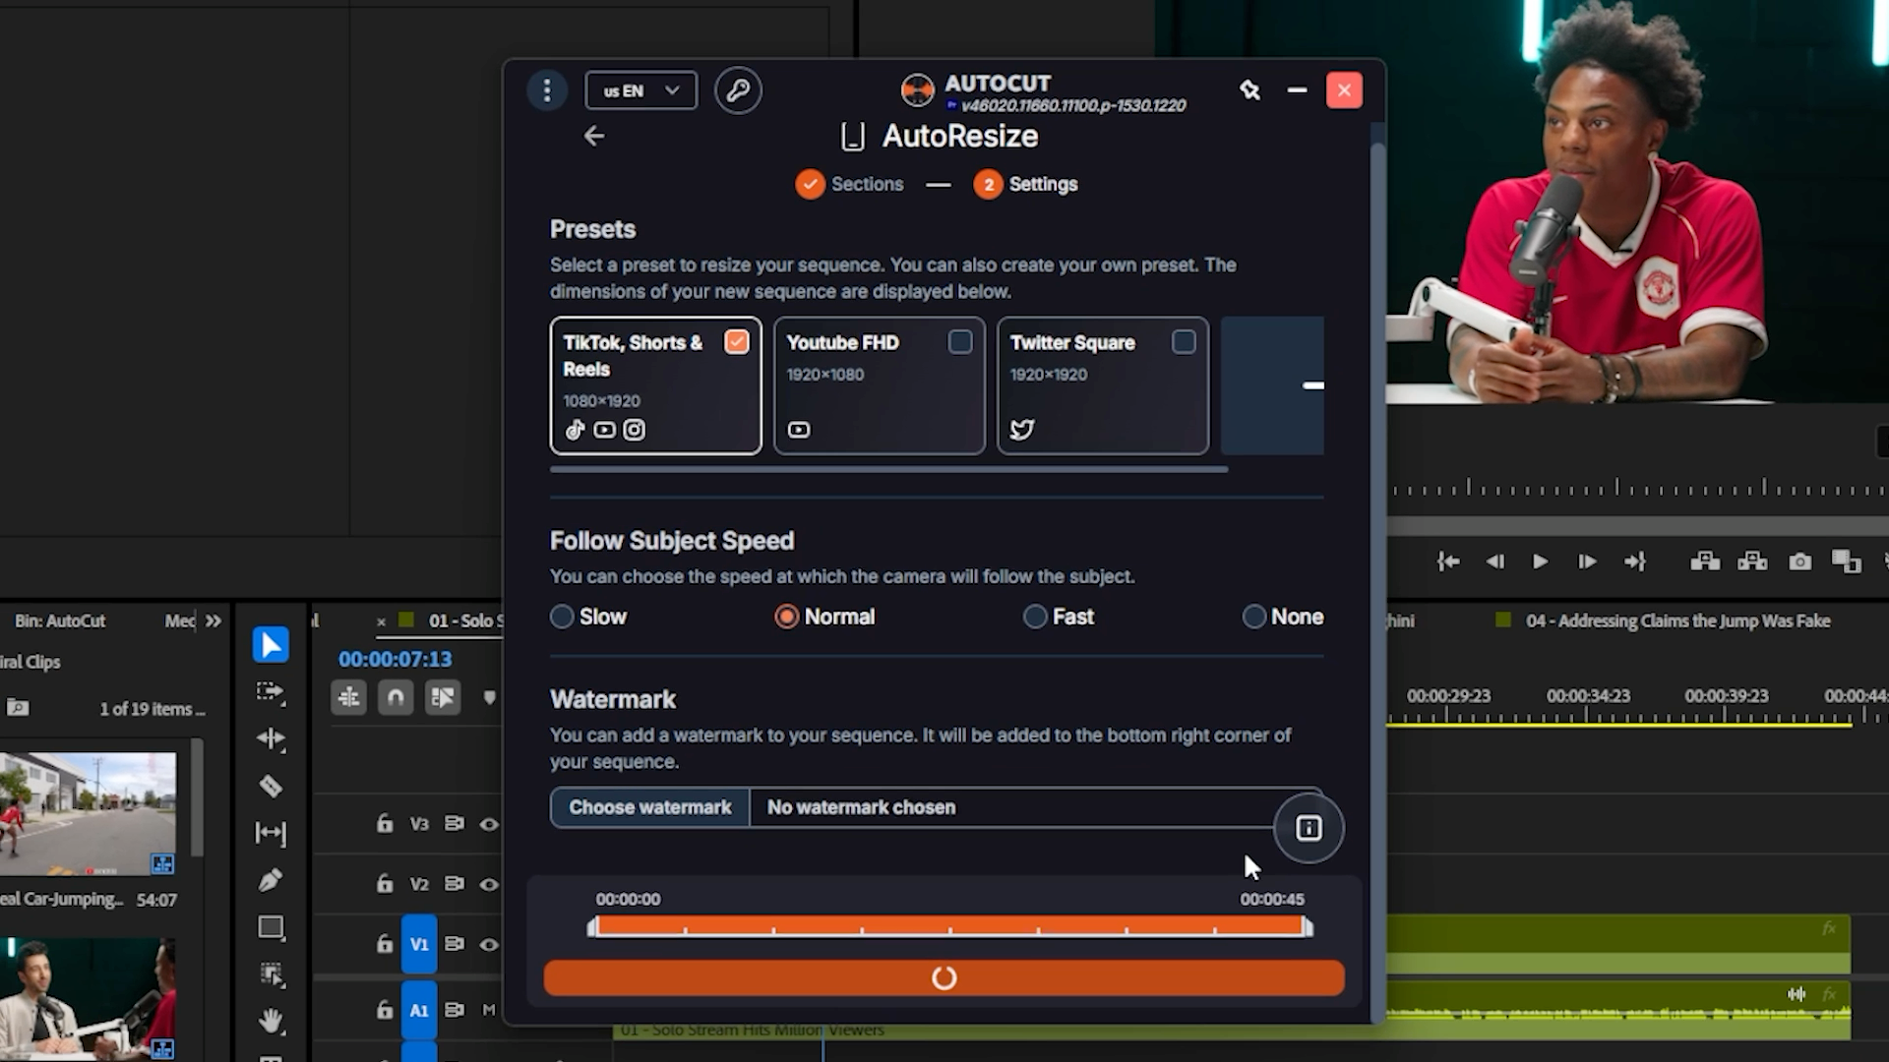
Task: Click the presets horizontal scrollbar
Action: (x=889, y=469)
